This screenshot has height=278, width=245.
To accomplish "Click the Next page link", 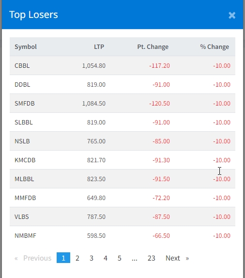I will coord(177,258).
